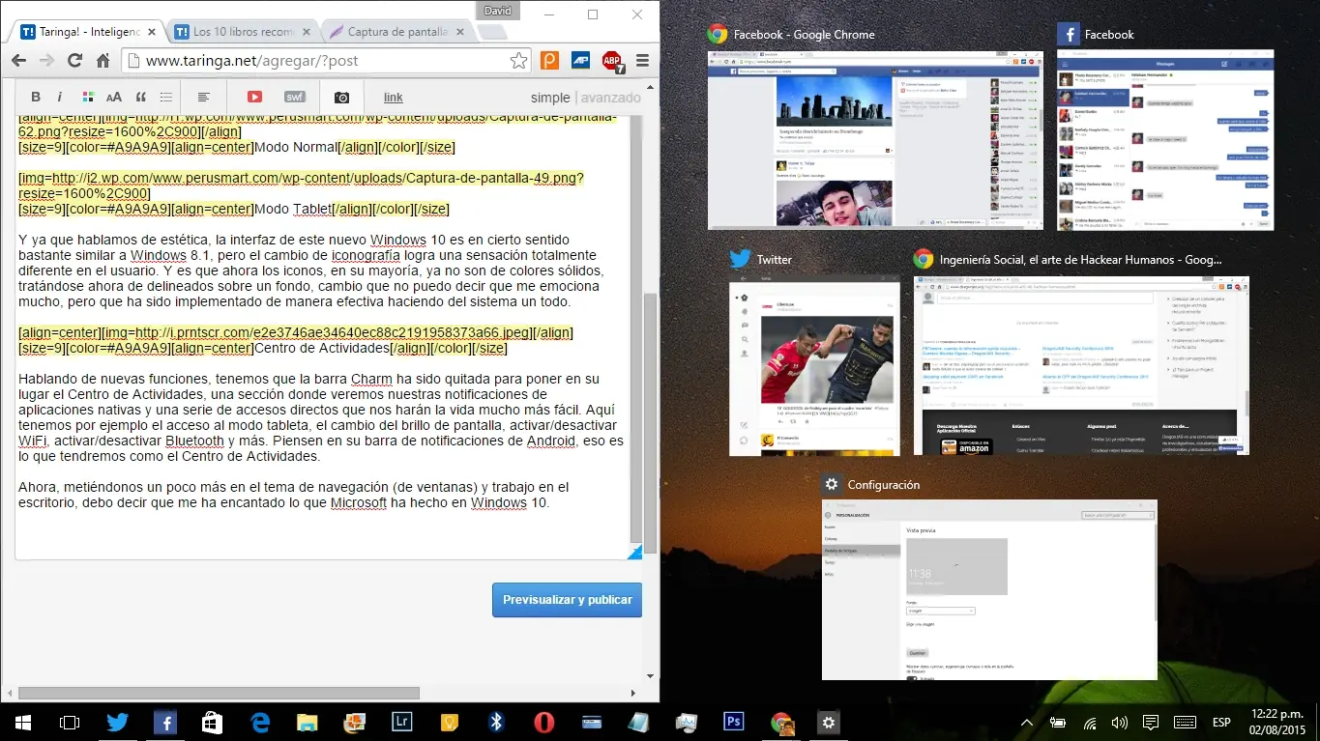
Task: Reload the Taringa page
Action: coord(74,60)
